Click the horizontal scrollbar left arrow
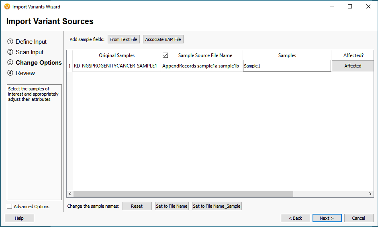Viewport: 378px width, 227px height. tap(70, 194)
